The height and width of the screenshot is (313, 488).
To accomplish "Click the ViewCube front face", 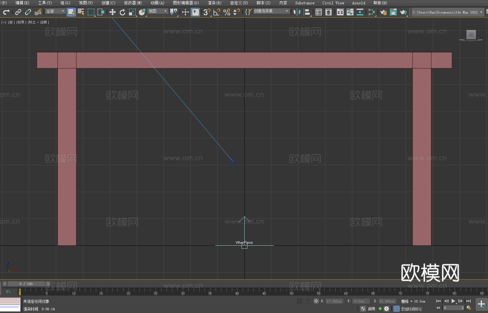I will (471, 34).
